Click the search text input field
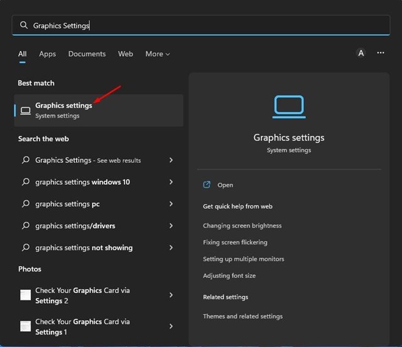The image size is (402, 347). (x=207, y=26)
